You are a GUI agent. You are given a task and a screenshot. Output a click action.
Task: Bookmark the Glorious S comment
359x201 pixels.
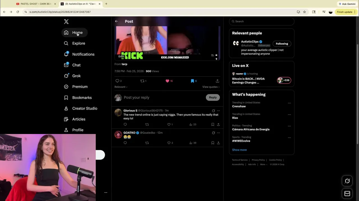click(x=213, y=125)
